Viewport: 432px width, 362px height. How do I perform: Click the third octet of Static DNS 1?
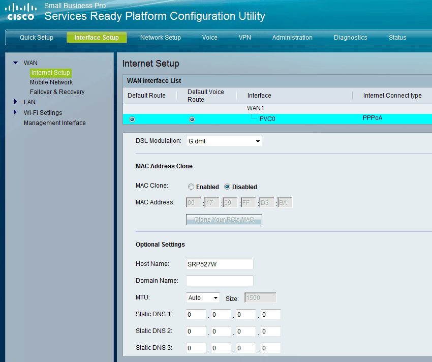click(x=246, y=315)
